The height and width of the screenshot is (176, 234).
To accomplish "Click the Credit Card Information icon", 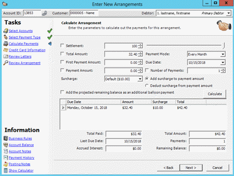I will 6,50.
